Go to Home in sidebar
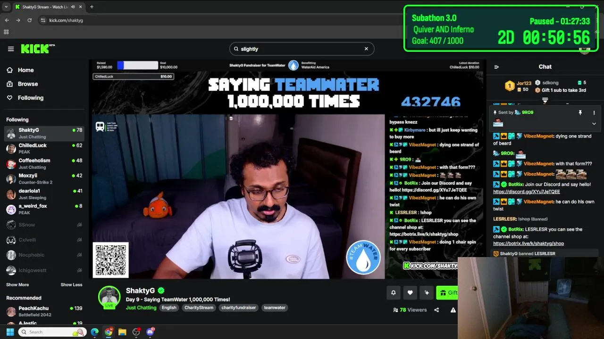 point(25,70)
